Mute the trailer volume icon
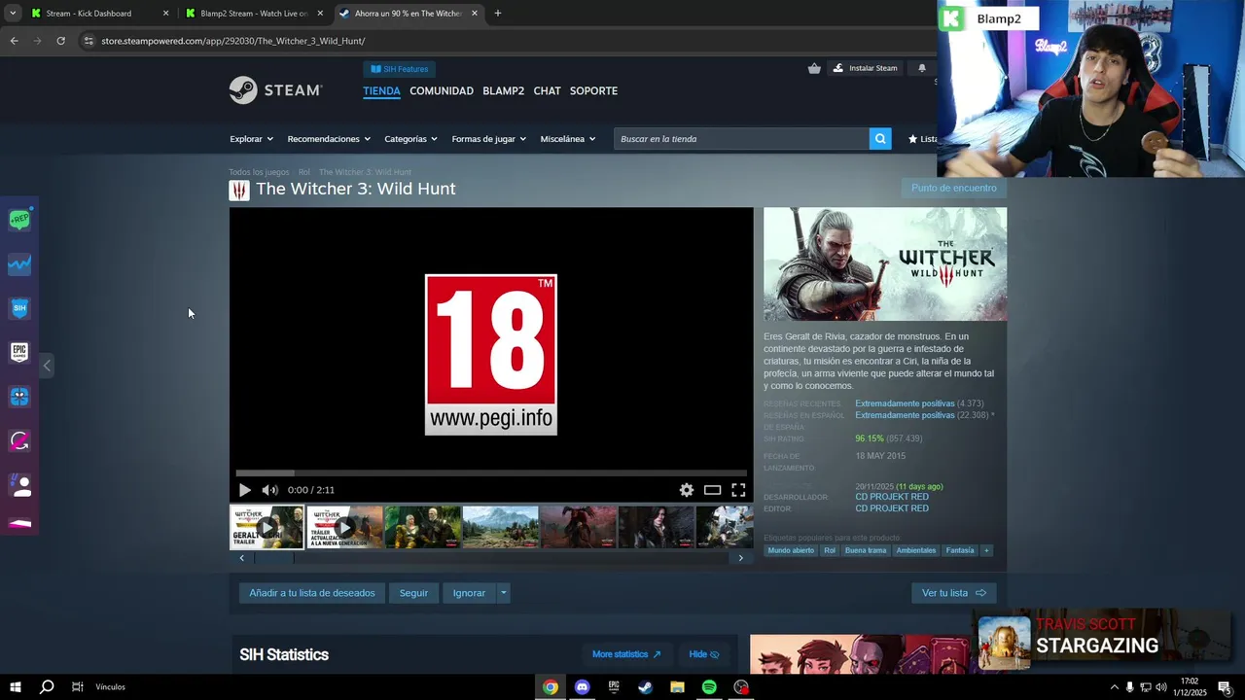1245x700 pixels. [x=269, y=490]
